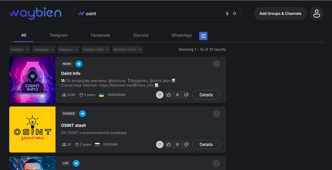
Task: Click Add Groups & Channels button
Action: point(280,14)
